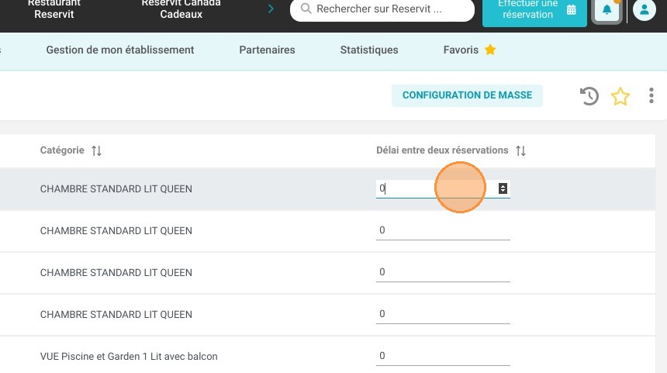Viewport: 667px width, 373px height.
Task: Open the history clock icon
Action: click(x=589, y=96)
